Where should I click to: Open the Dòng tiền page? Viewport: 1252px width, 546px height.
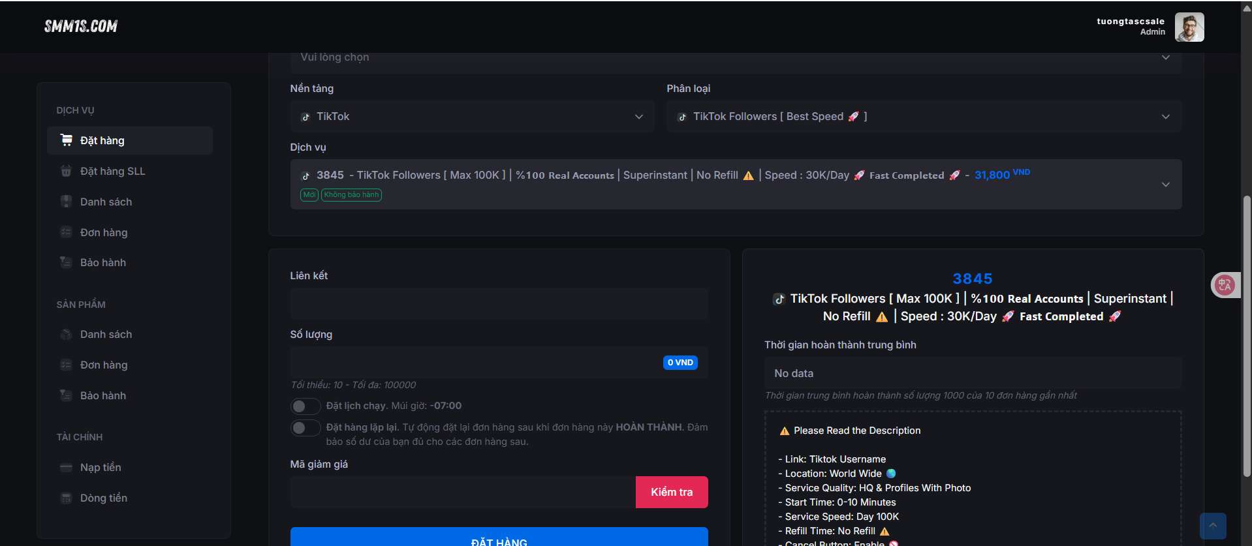click(130, 498)
